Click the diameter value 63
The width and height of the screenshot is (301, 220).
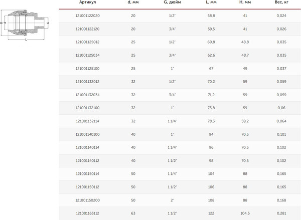(133, 212)
